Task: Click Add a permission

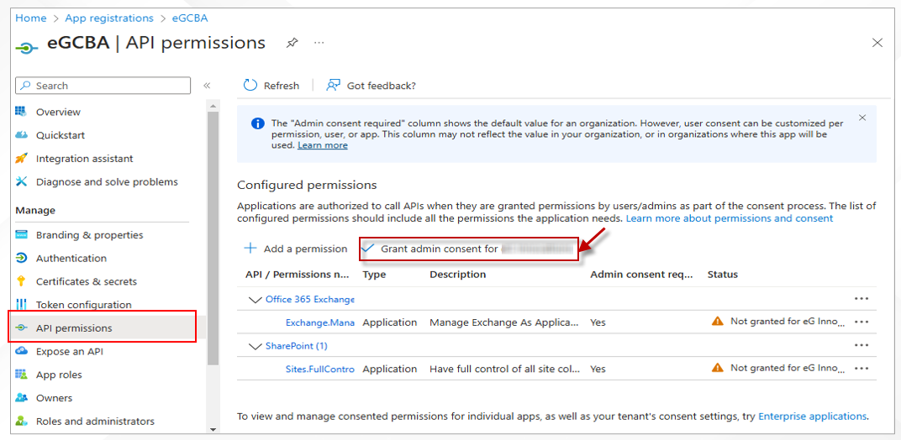Action: click(x=296, y=249)
